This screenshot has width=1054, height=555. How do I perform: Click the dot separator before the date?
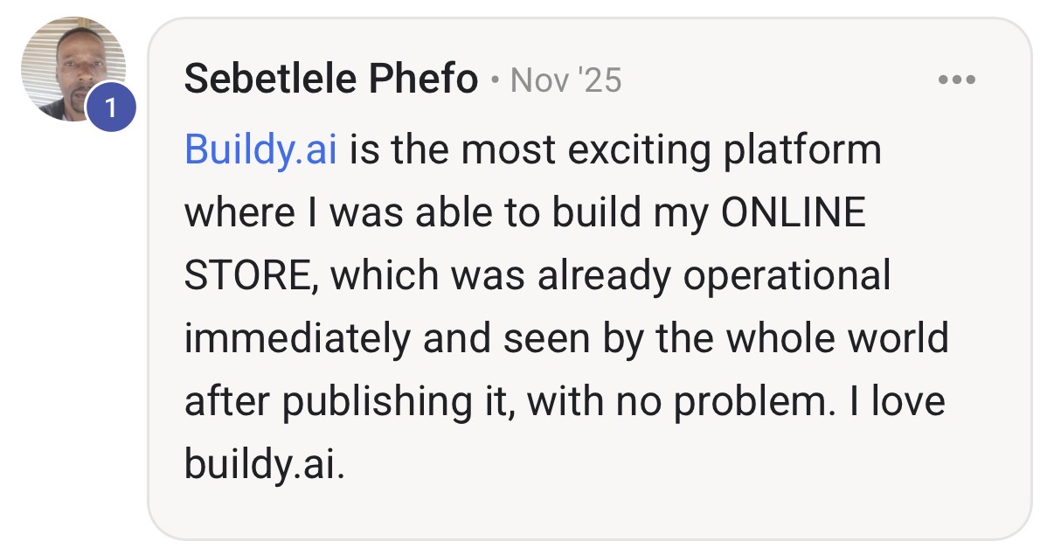click(495, 81)
